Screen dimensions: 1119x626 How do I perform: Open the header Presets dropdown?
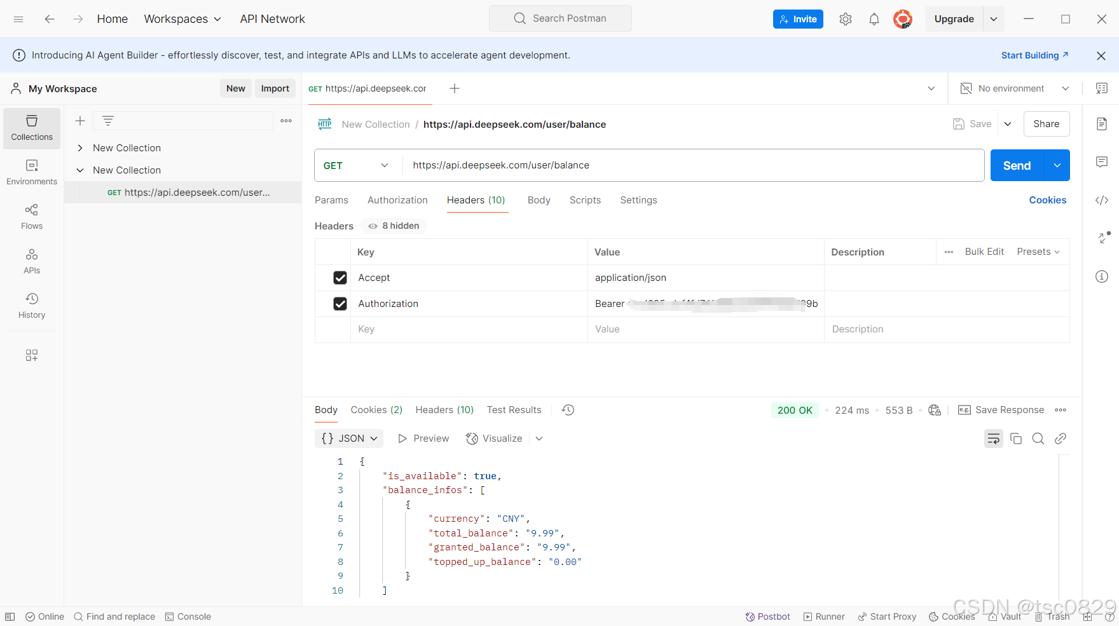tap(1039, 252)
